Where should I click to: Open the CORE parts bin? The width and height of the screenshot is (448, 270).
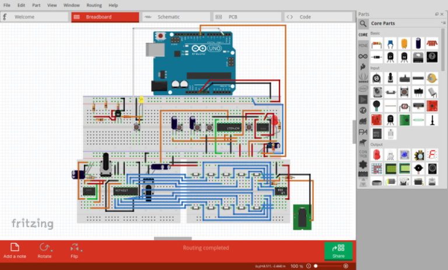pos(363,34)
